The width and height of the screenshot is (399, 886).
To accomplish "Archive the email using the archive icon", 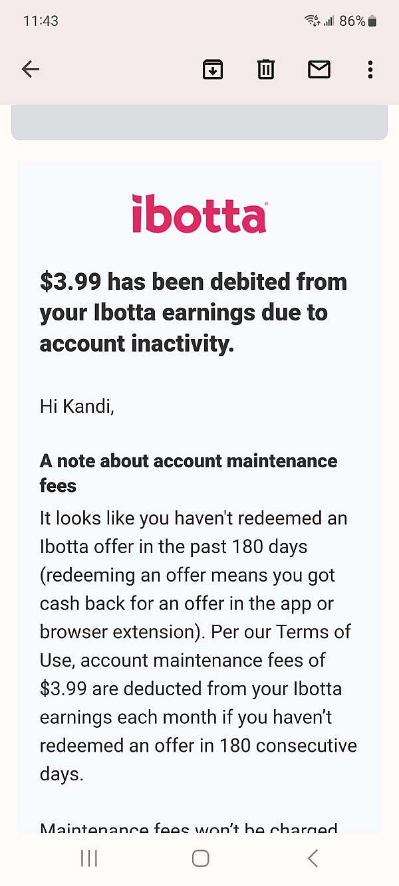I will tap(212, 69).
